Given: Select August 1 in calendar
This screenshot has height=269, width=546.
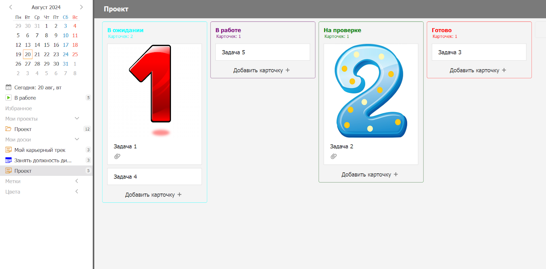Looking at the screenshot, I should pos(47,26).
